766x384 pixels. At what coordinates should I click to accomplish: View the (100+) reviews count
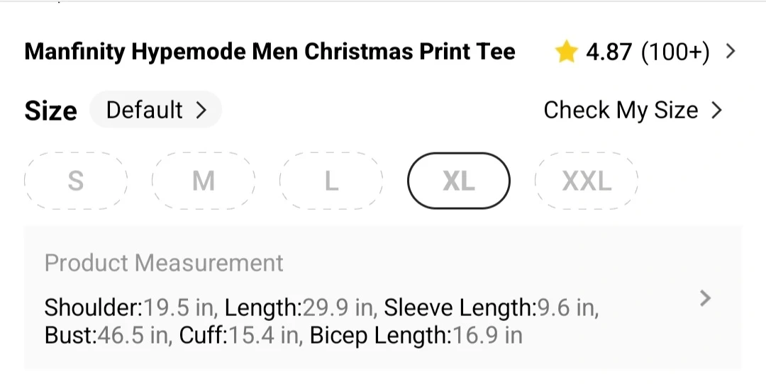pyautogui.click(x=675, y=52)
